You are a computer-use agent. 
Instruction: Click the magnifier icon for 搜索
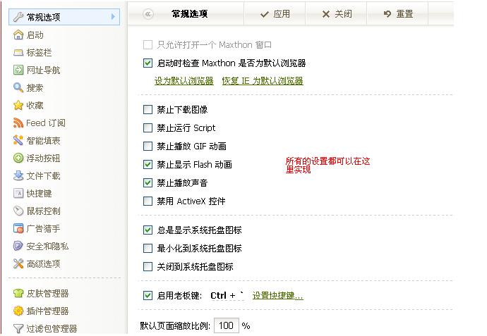[18, 88]
